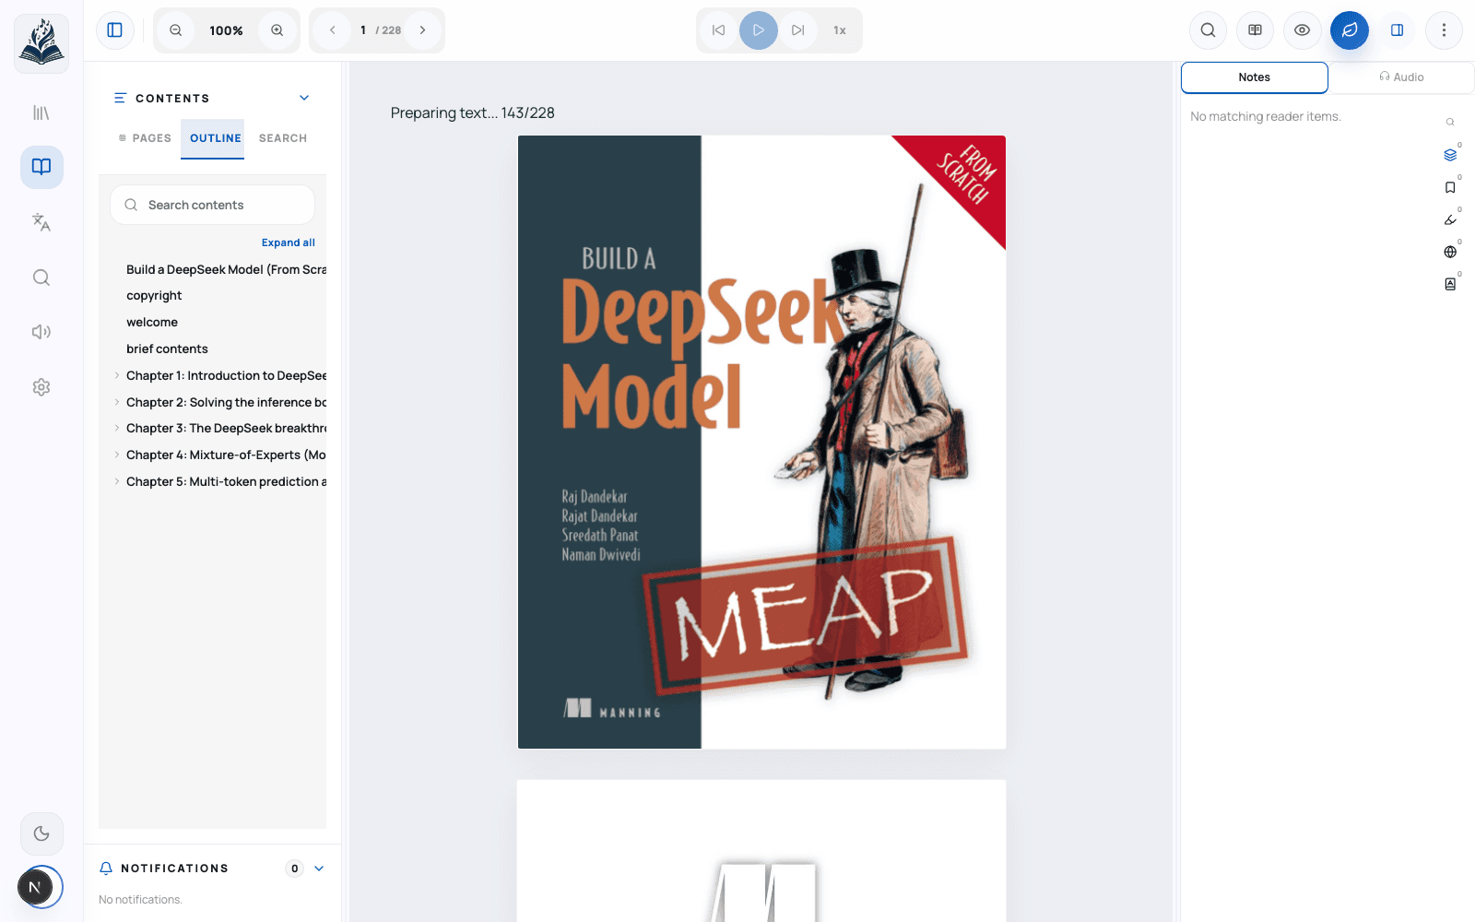Toggle the left sidebar panel button
The height and width of the screenshot is (922, 1475).
pos(115,30)
